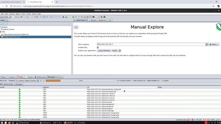Click the expand sites tabs layout icon
The height and width of the screenshot is (124, 221).
(41, 17)
